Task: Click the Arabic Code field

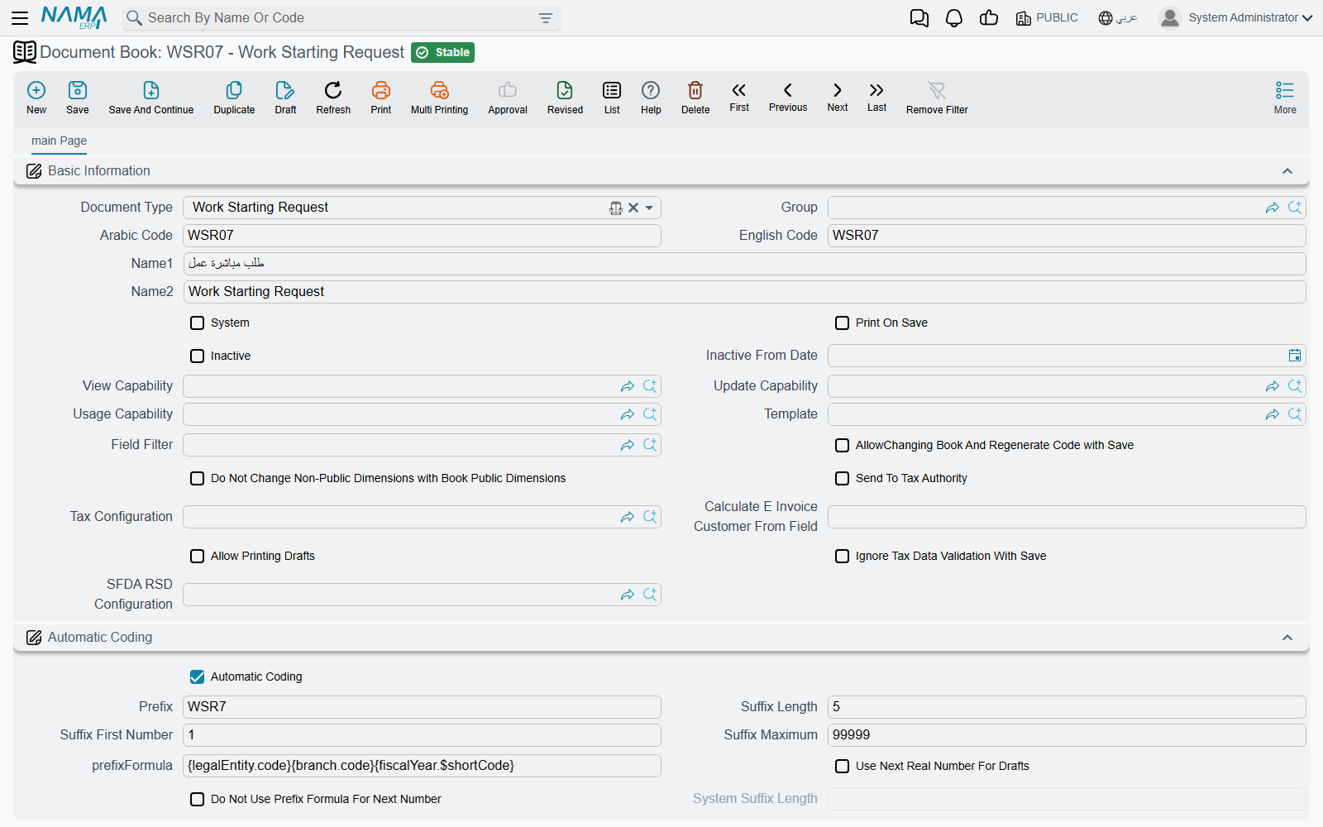Action: point(422,236)
